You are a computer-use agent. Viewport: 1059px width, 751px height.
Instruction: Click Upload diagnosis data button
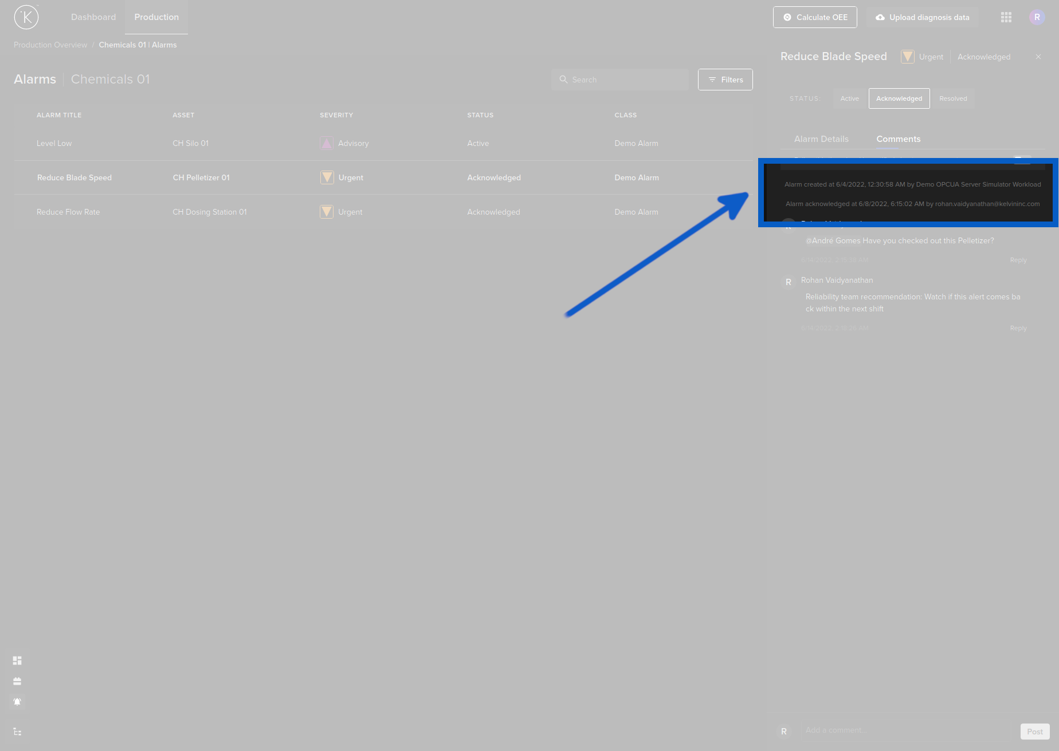click(922, 17)
